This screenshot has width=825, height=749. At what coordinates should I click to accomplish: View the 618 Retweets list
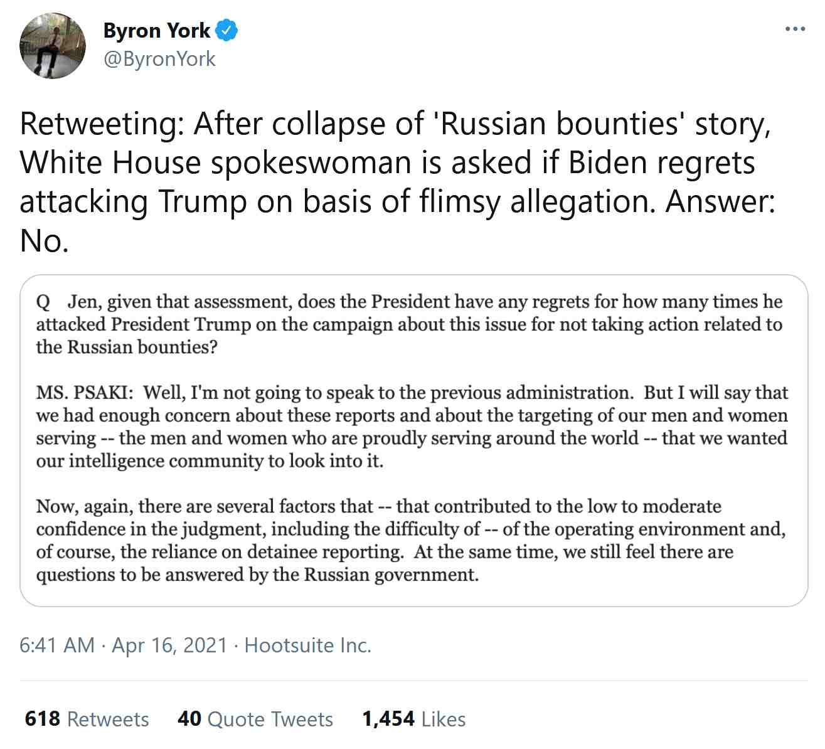[x=87, y=719]
